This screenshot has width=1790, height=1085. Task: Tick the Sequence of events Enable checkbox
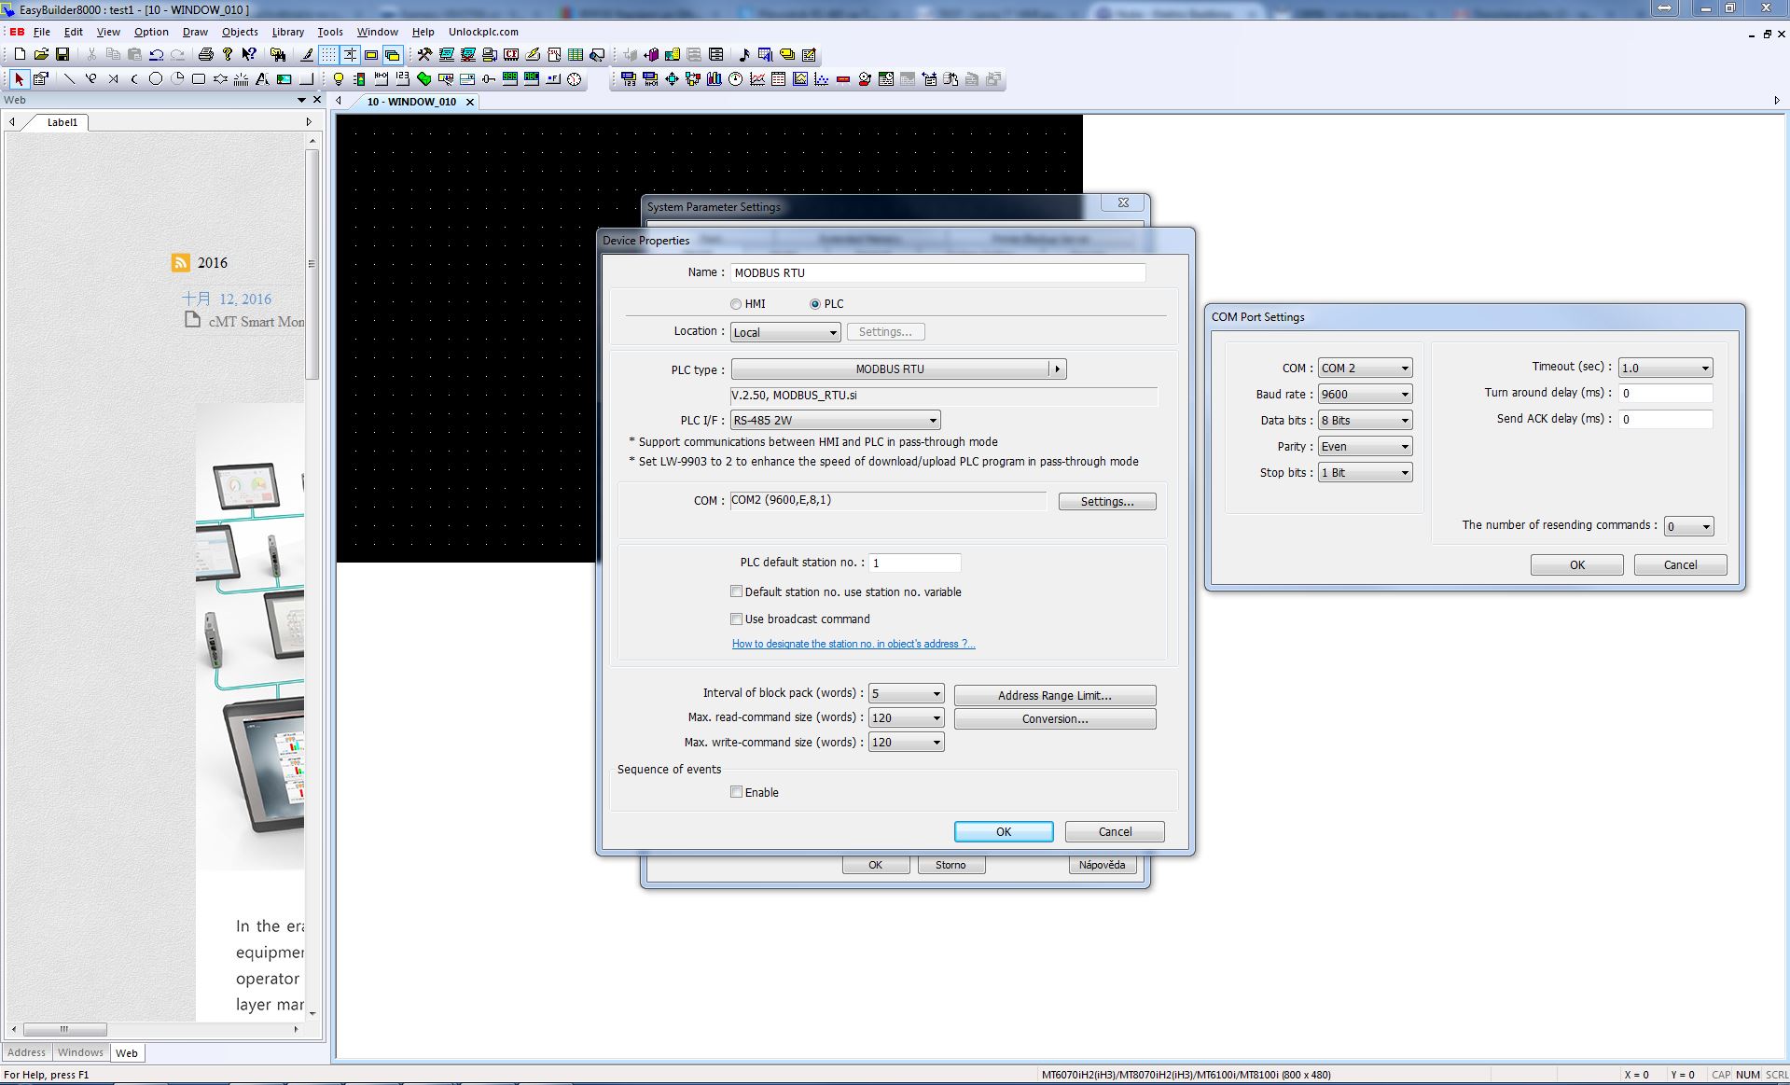click(736, 792)
